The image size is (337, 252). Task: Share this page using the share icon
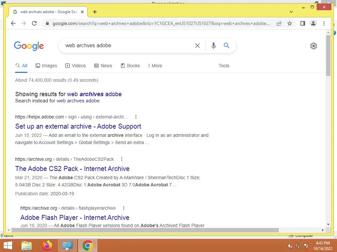click(x=279, y=23)
